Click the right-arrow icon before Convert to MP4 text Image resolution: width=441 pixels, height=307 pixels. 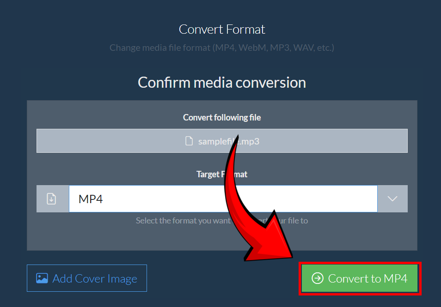[318, 278]
